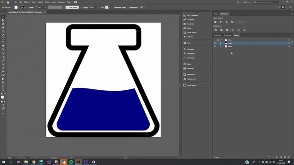Open the Color panel
294x165 pixels.
click(x=187, y=28)
